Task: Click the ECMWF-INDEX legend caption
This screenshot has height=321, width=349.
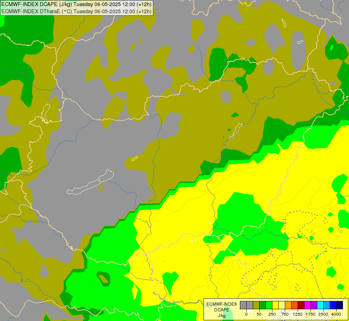Action: coord(222,304)
